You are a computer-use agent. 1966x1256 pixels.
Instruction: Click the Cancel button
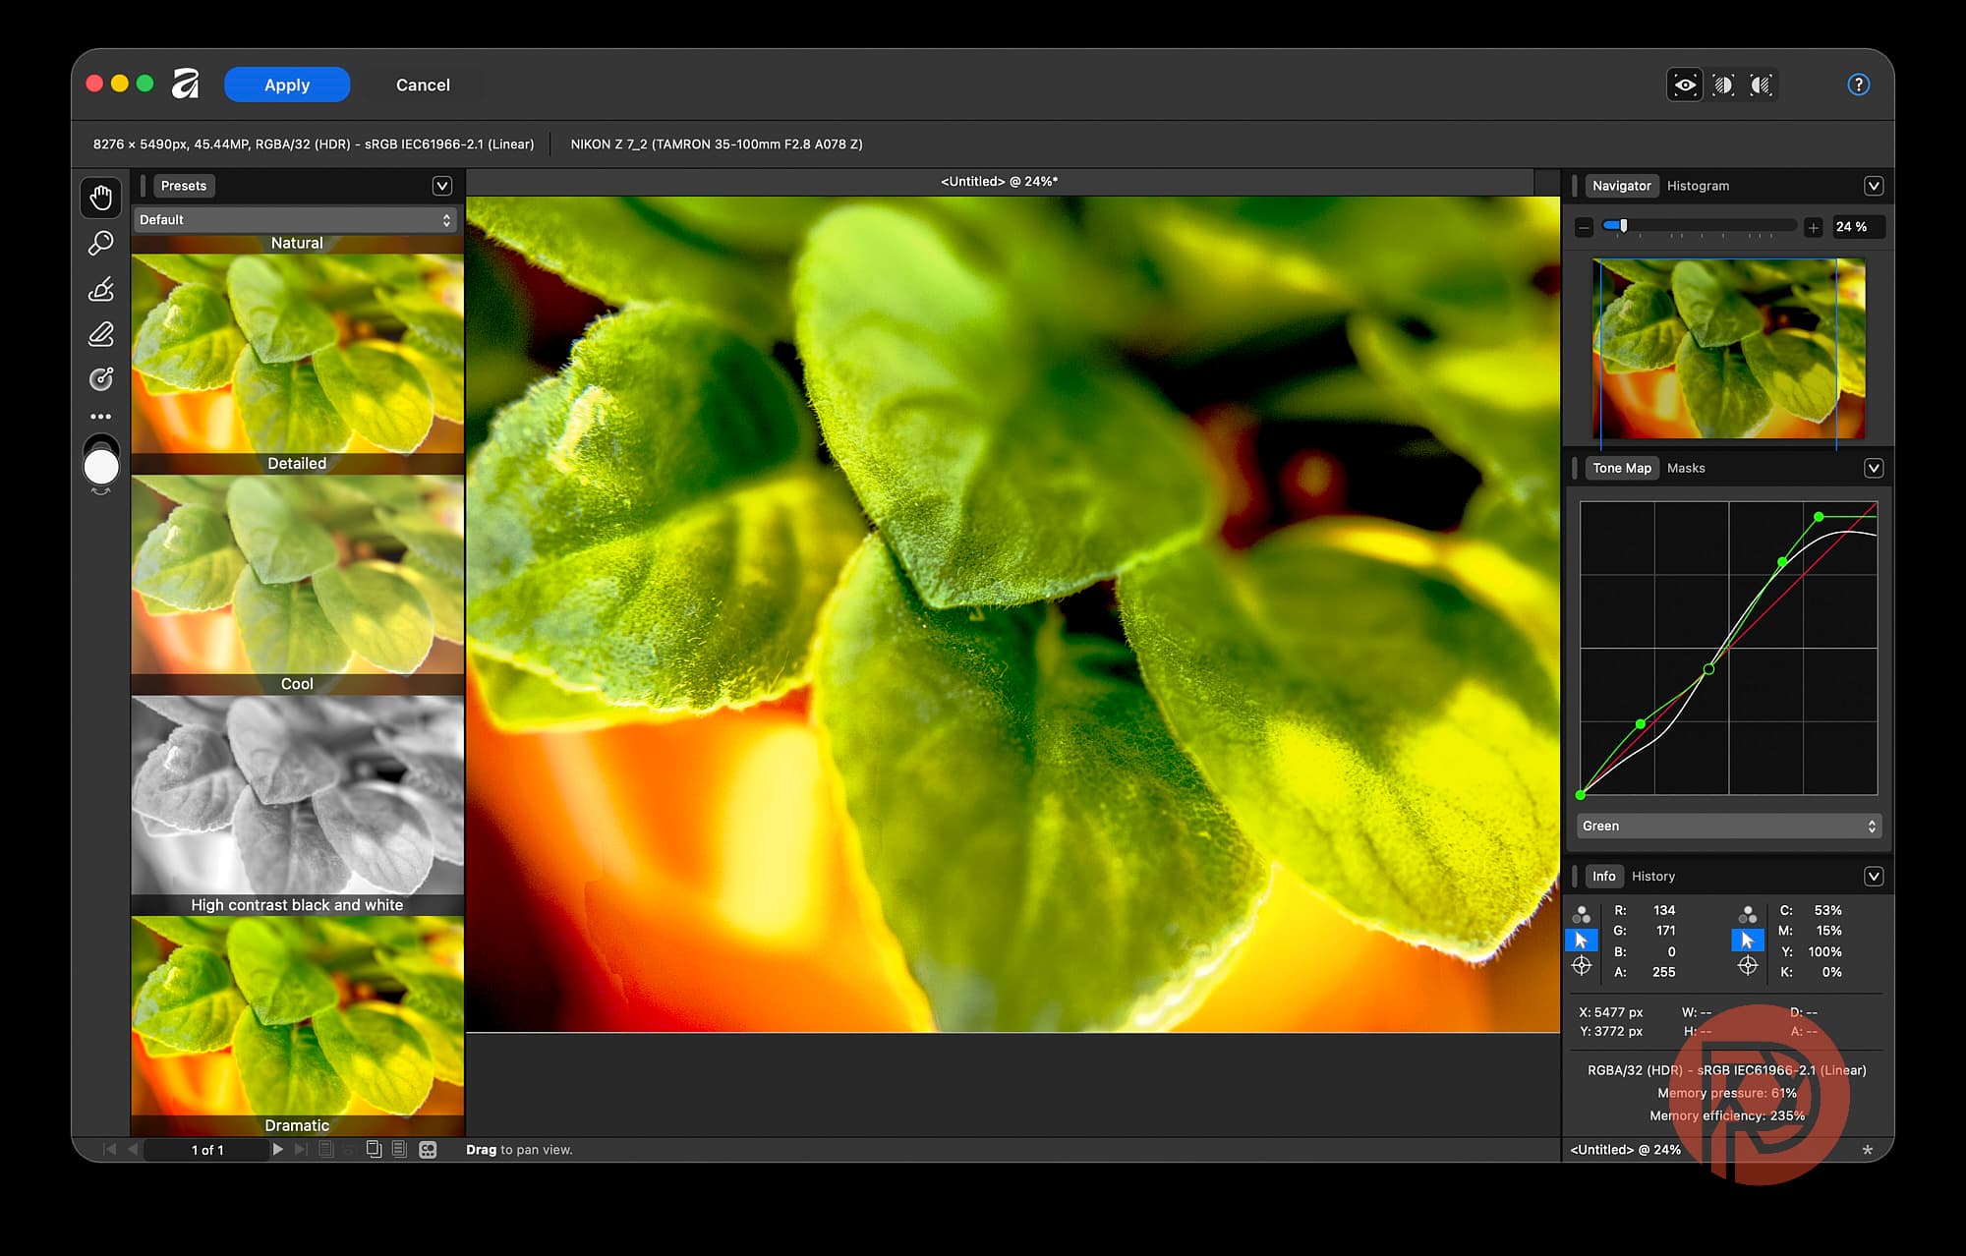pyautogui.click(x=423, y=85)
